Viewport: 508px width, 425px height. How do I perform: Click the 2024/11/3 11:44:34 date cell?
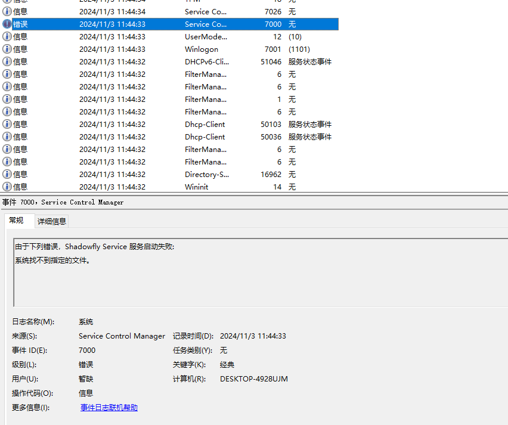click(x=113, y=12)
